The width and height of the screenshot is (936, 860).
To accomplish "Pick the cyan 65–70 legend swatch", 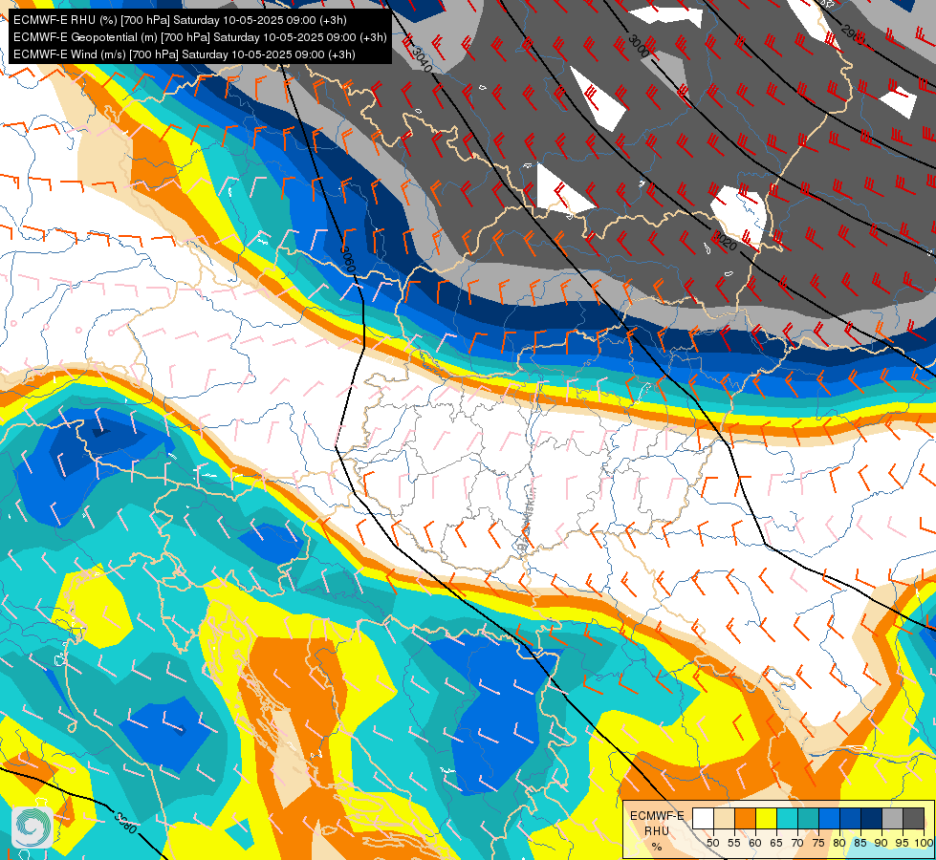I will tap(787, 818).
